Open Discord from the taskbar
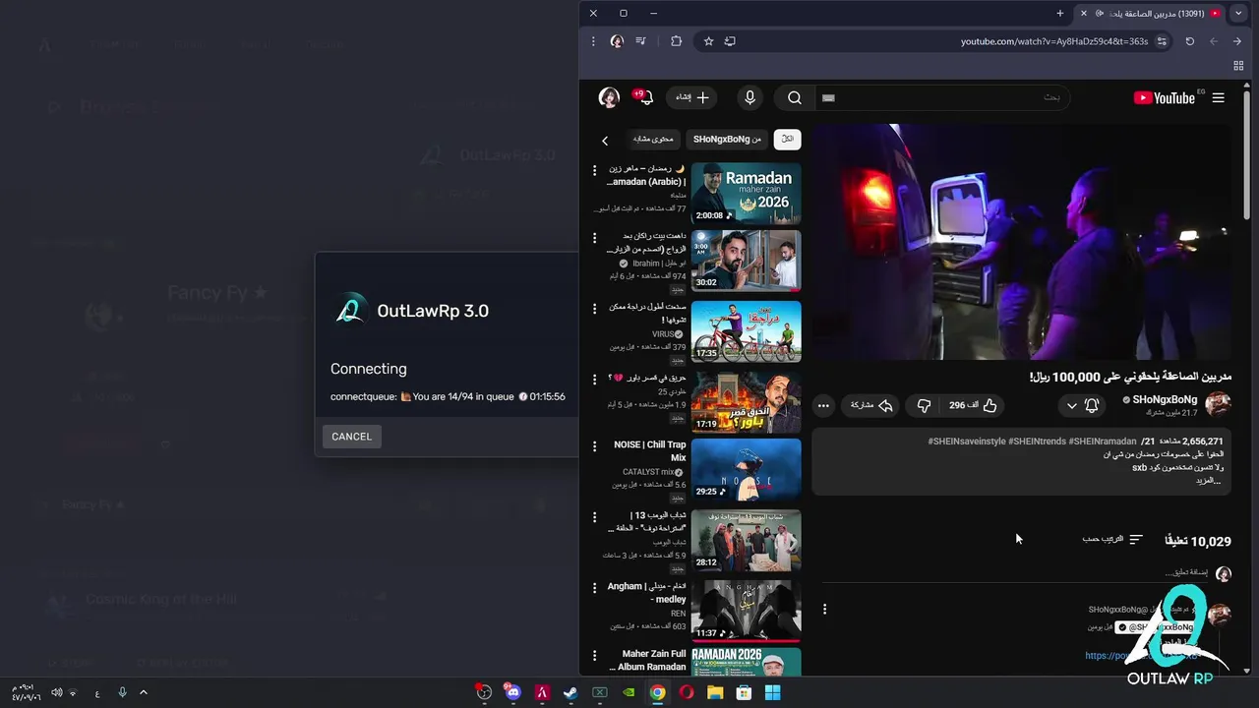The width and height of the screenshot is (1259, 708). (512, 692)
